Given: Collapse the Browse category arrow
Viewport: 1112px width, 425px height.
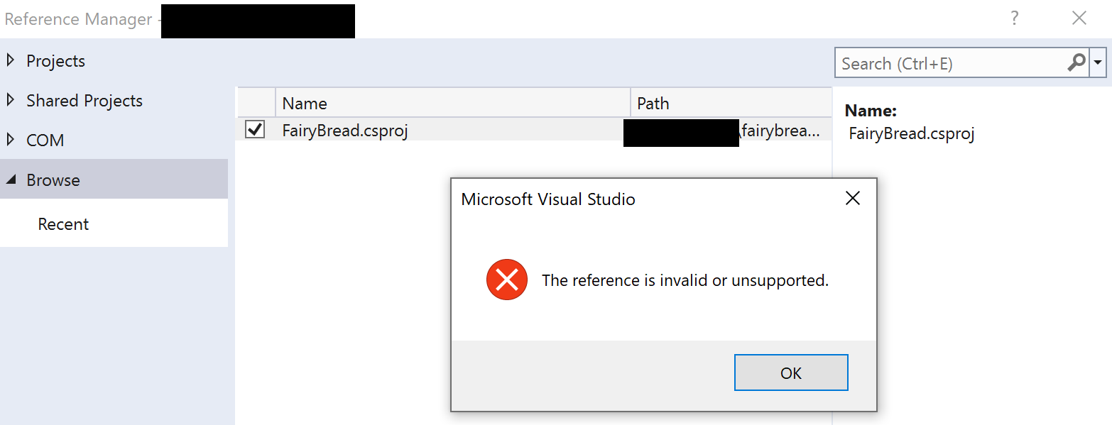Looking at the screenshot, I should tap(11, 180).
